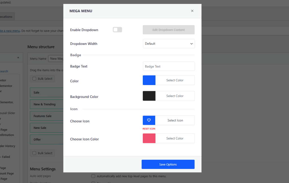The width and height of the screenshot is (289, 183).
Task: Click the black Background Color swatch
Action: click(x=149, y=96)
